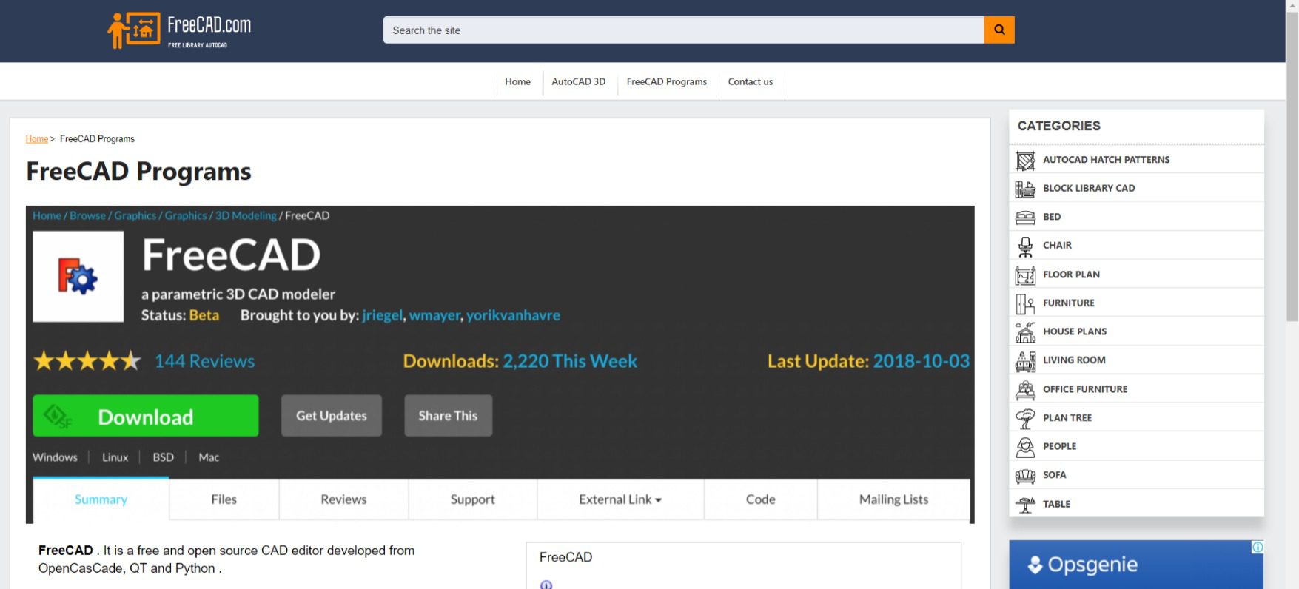Switch to the Files tab
The width and height of the screenshot is (1299, 589).
(x=224, y=499)
